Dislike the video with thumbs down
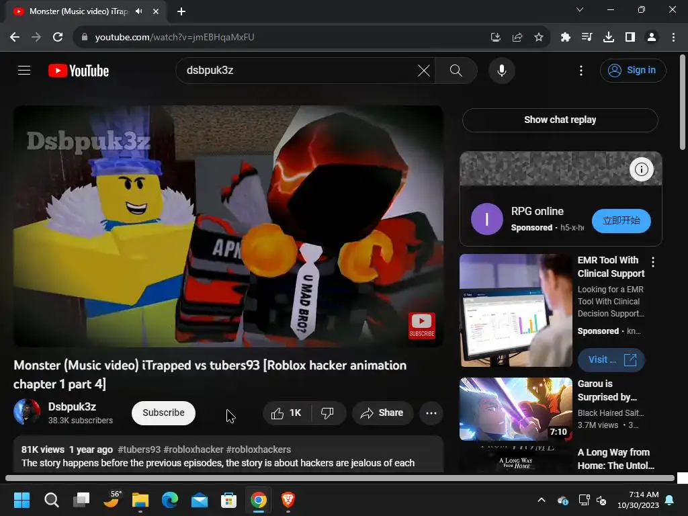688x516 pixels. [x=327, y=413]
